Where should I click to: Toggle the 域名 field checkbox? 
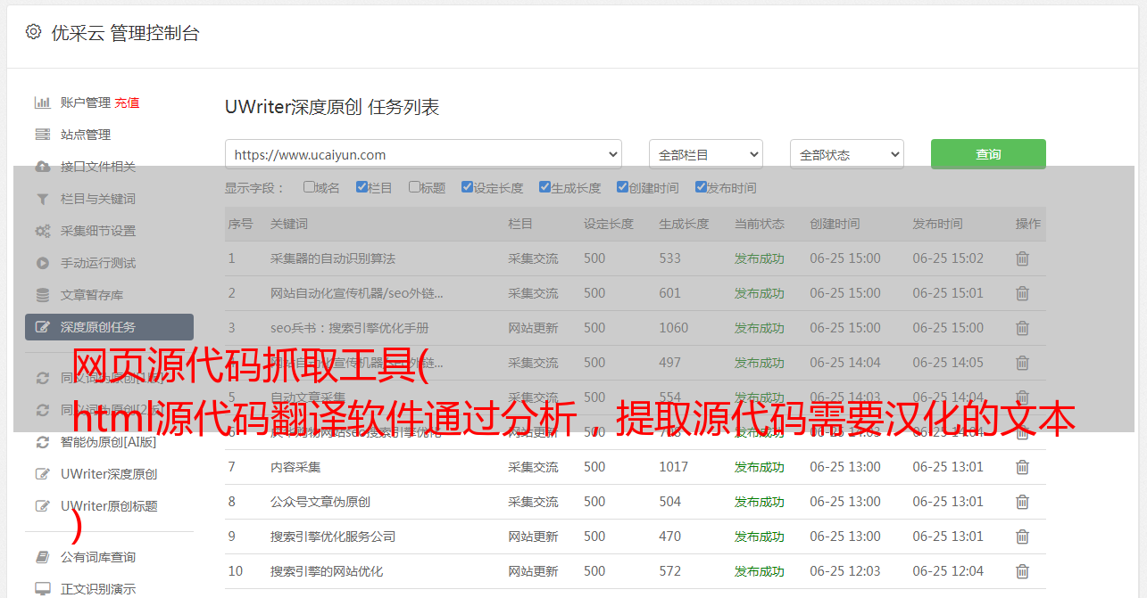pyautogui.click(x=309, y=187)
